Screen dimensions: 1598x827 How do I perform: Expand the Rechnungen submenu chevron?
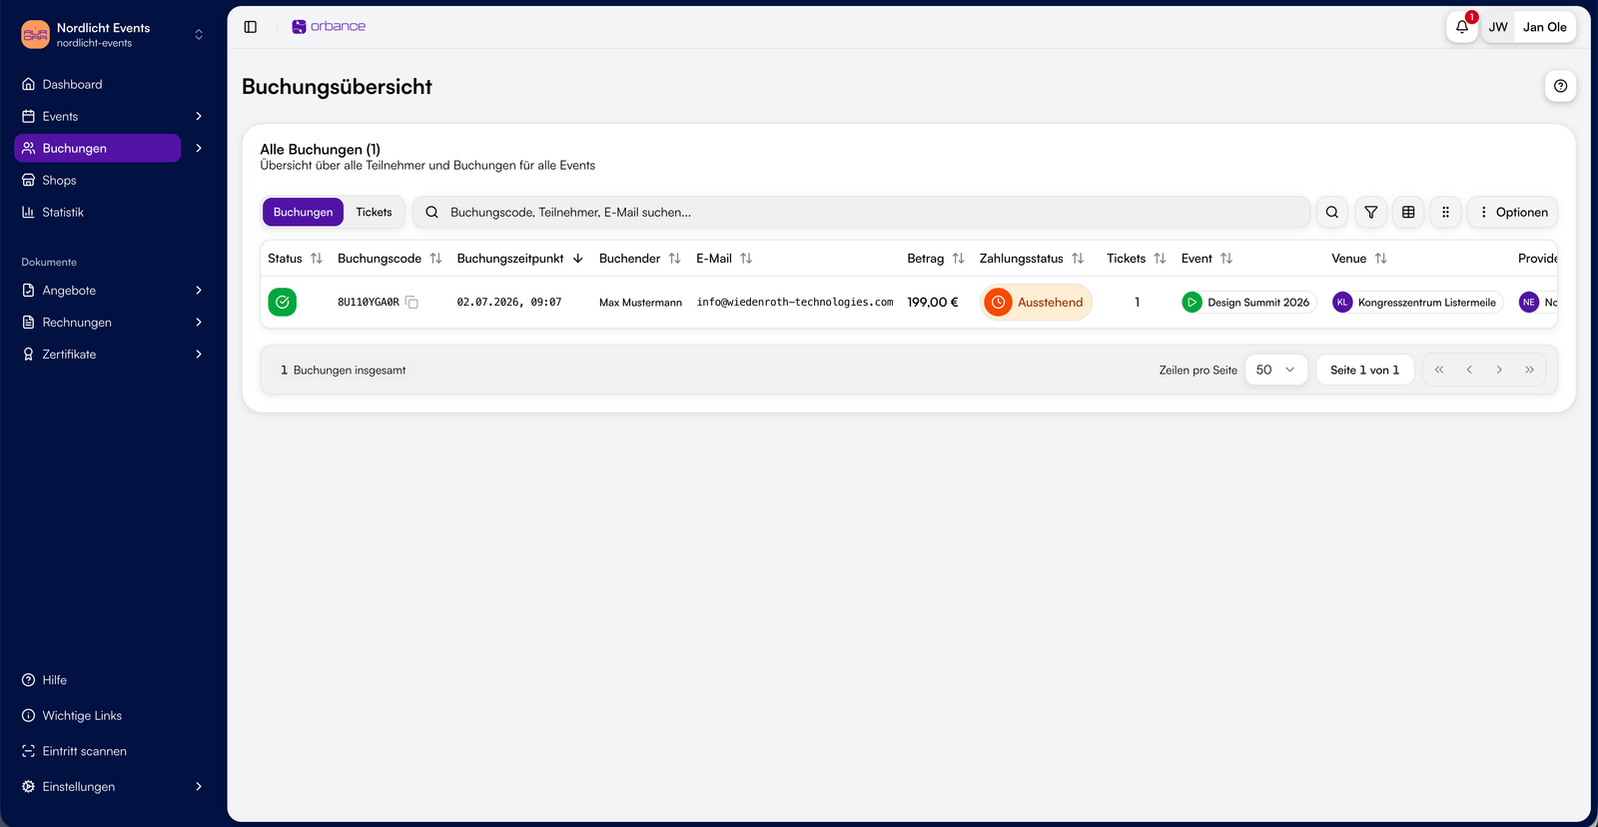tap(199, 323)
